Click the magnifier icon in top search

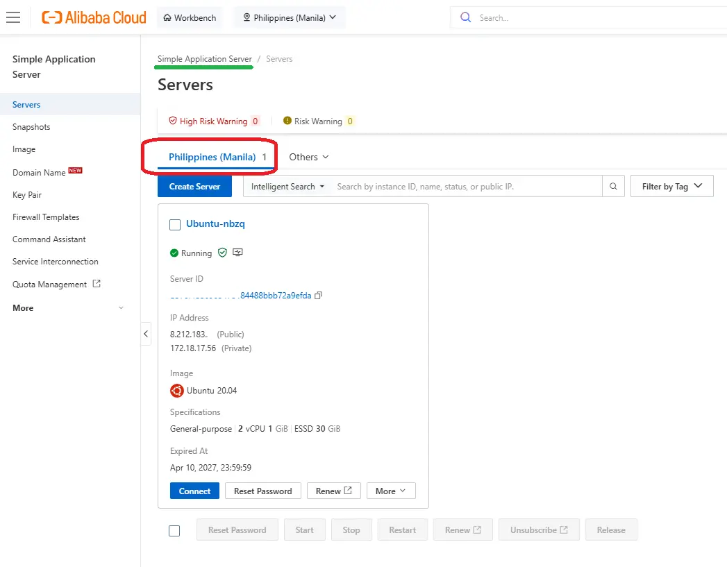click(465, 17)
